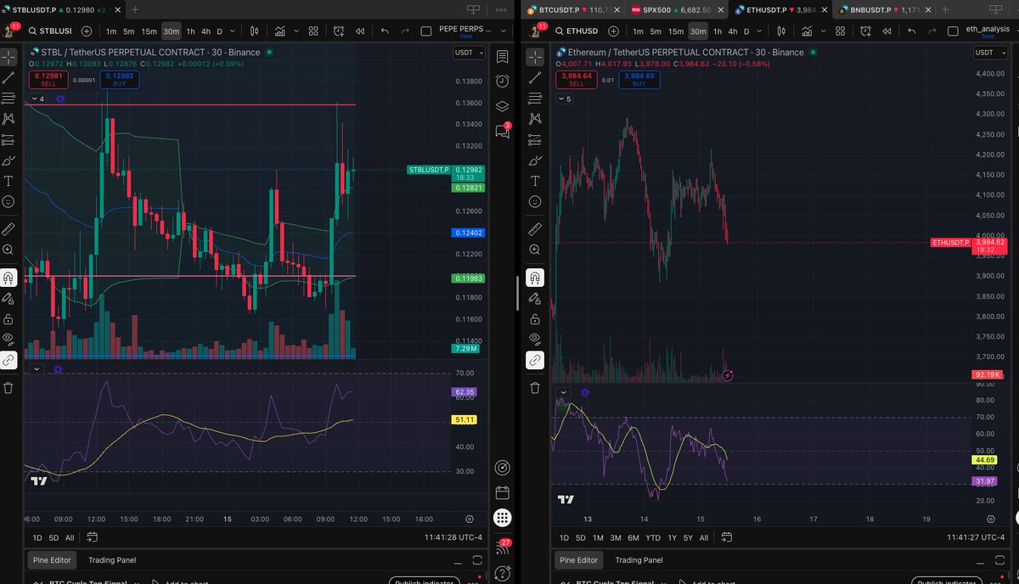
Task: Open layout templates grid in ETH toolbar
Action: point(841,31)
